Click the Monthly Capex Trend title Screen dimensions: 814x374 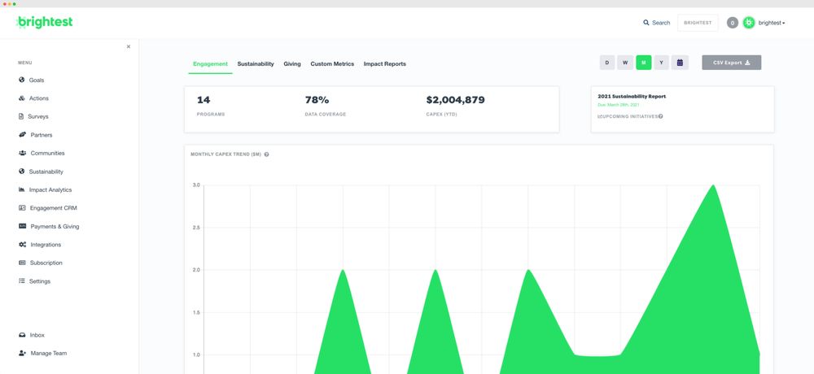click(x=225, y=154)
